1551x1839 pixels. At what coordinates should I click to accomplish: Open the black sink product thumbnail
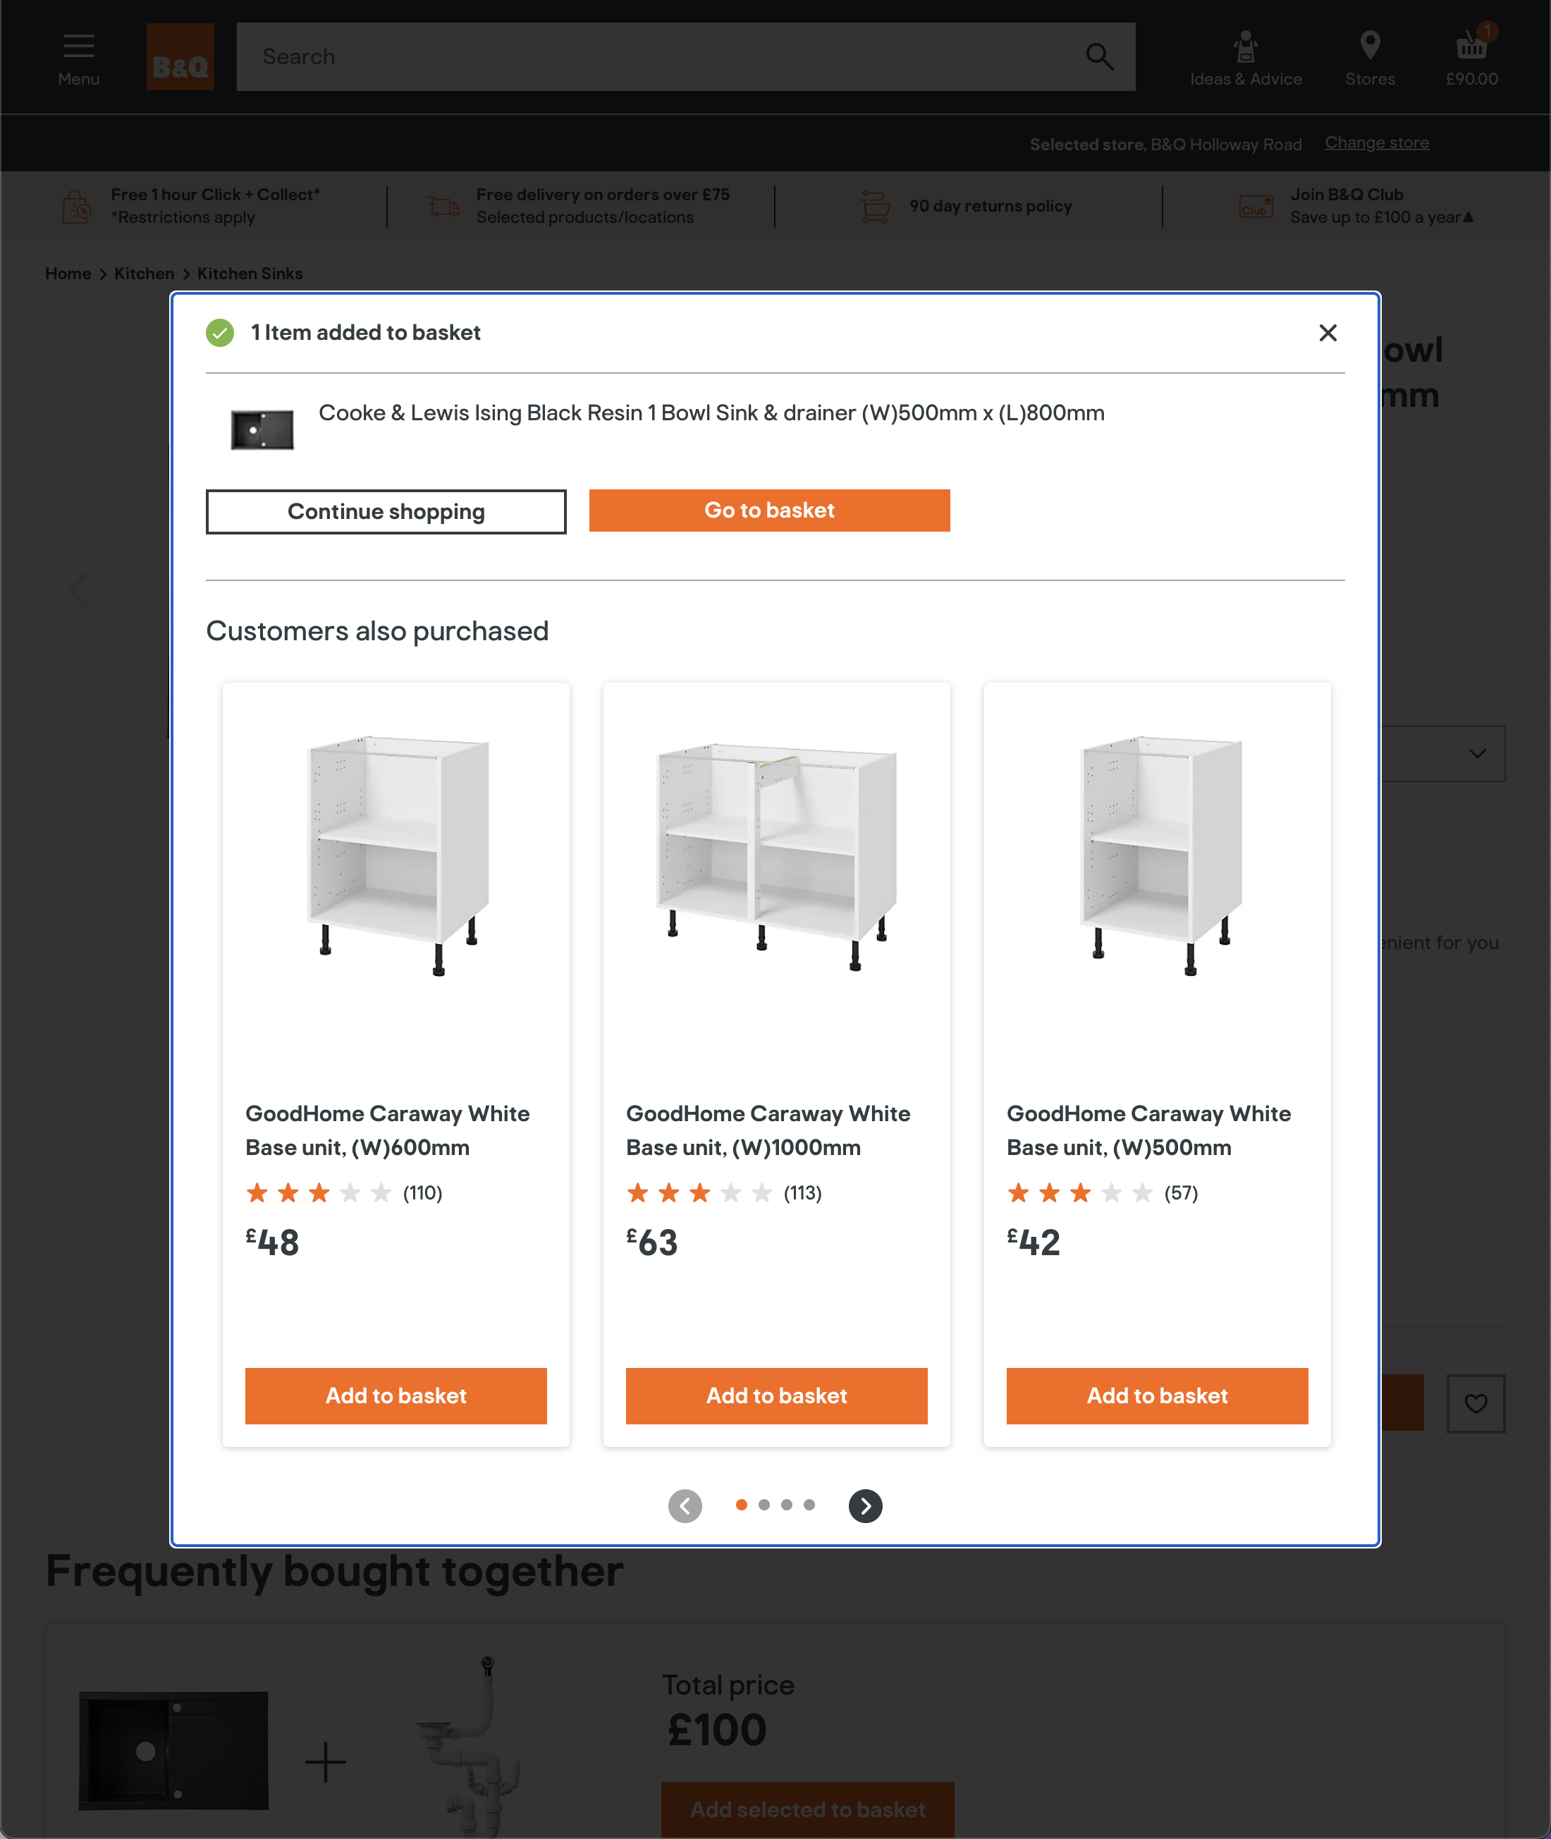262,430
